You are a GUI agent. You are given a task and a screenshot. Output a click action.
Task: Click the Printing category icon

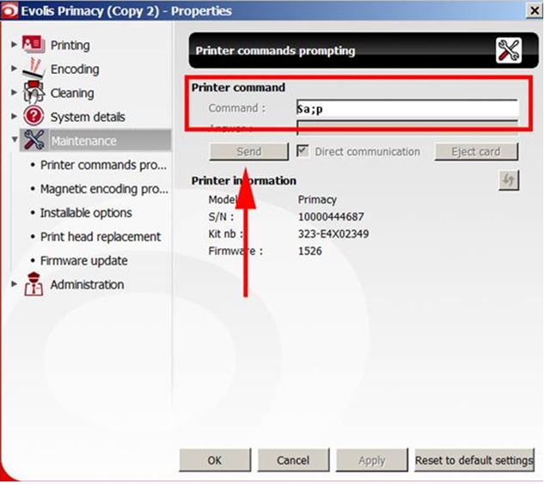click(x=34, y=45)
